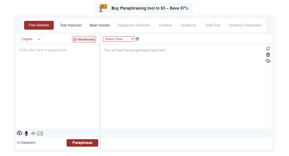Screen dimensions: 289x156
Task: Click the paraphrased text output area
Action: [x=186, y=87]
